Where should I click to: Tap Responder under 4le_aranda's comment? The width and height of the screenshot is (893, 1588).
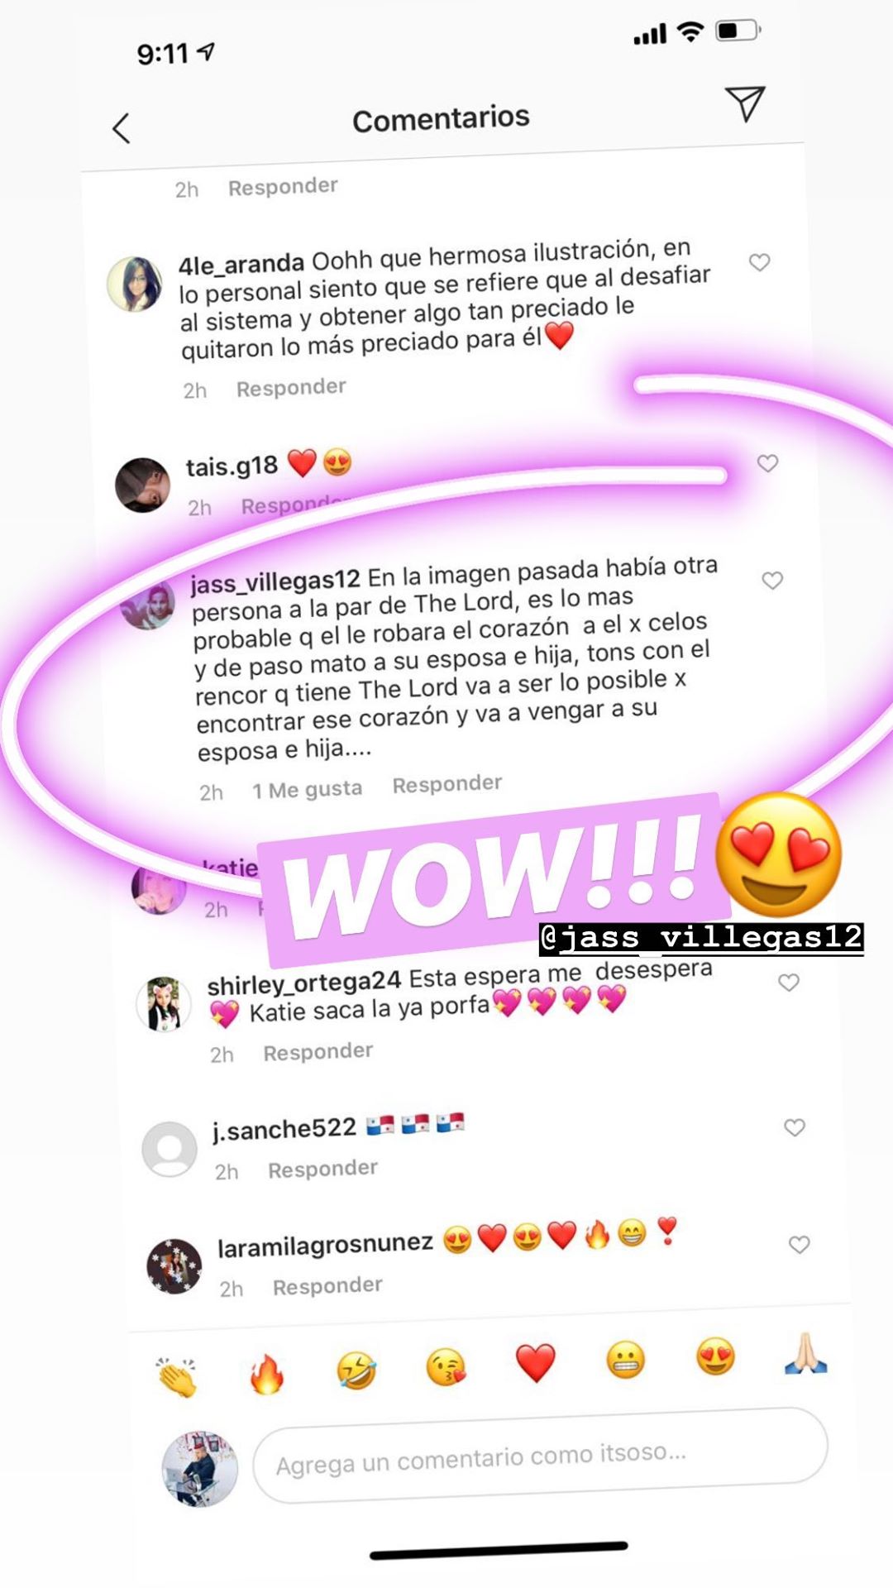coord(291,388)
